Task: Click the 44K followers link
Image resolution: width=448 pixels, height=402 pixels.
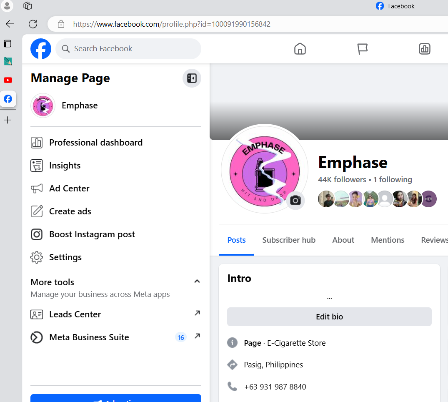Action: pyautogui.click(x=342, y=180)
